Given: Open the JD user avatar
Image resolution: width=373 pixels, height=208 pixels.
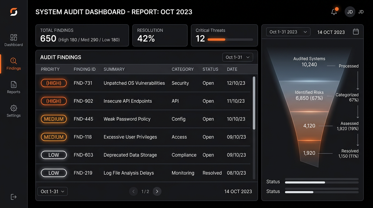Looking at the screenshot, I should (x=350, y=12).
